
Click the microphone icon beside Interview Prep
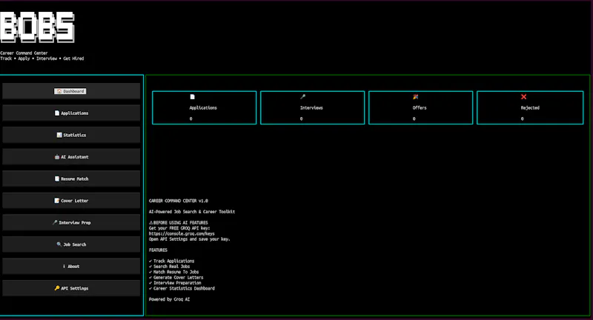click(x=55, y=222)
